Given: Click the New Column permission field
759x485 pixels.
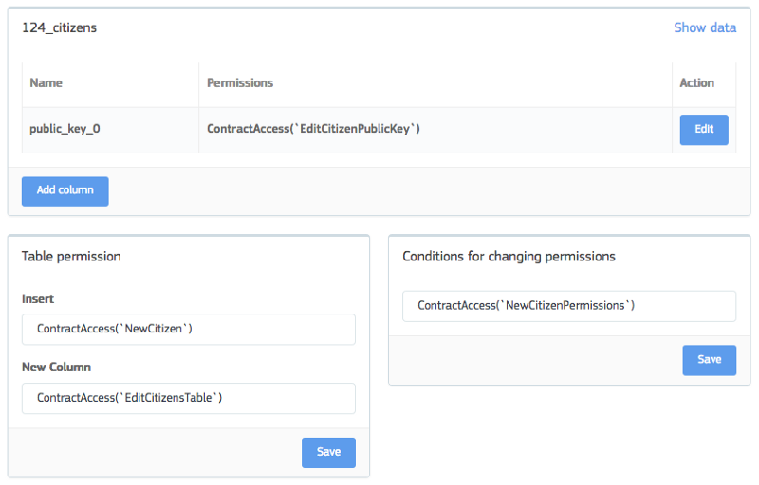Looking at the screenshot, I should click(188, 398).
